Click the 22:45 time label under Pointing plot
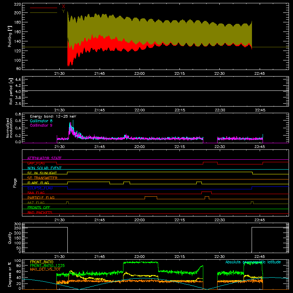Image resolution: width=293 pixels, height=293 pixels. coord(259,74)
